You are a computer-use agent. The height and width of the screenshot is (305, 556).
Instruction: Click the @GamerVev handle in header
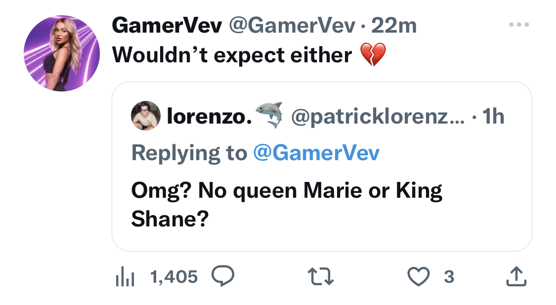[x=292, y=26]
